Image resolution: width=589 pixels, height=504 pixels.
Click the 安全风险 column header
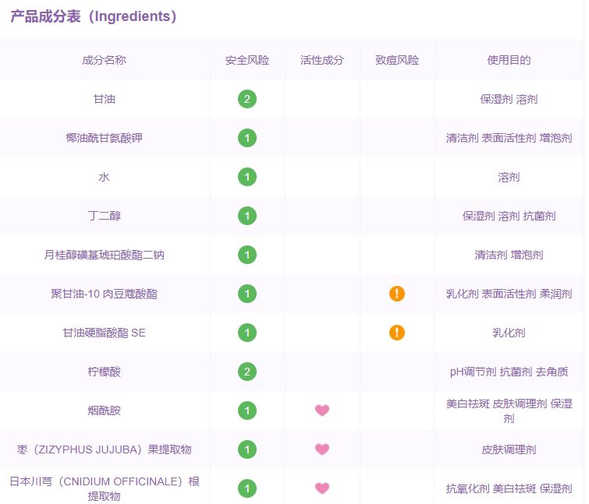[x=247, y=60]
